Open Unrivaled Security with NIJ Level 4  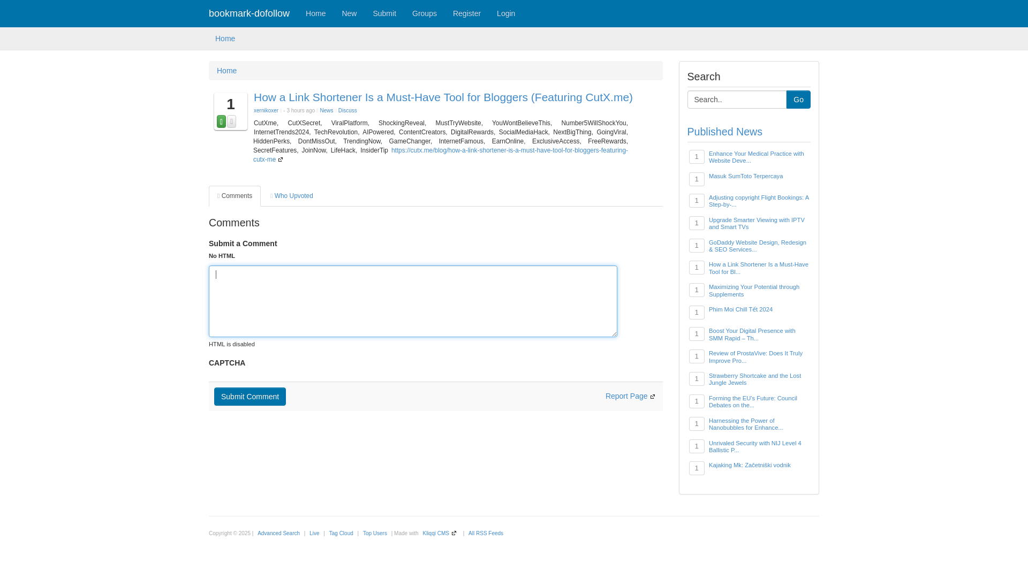coord(755,447)
